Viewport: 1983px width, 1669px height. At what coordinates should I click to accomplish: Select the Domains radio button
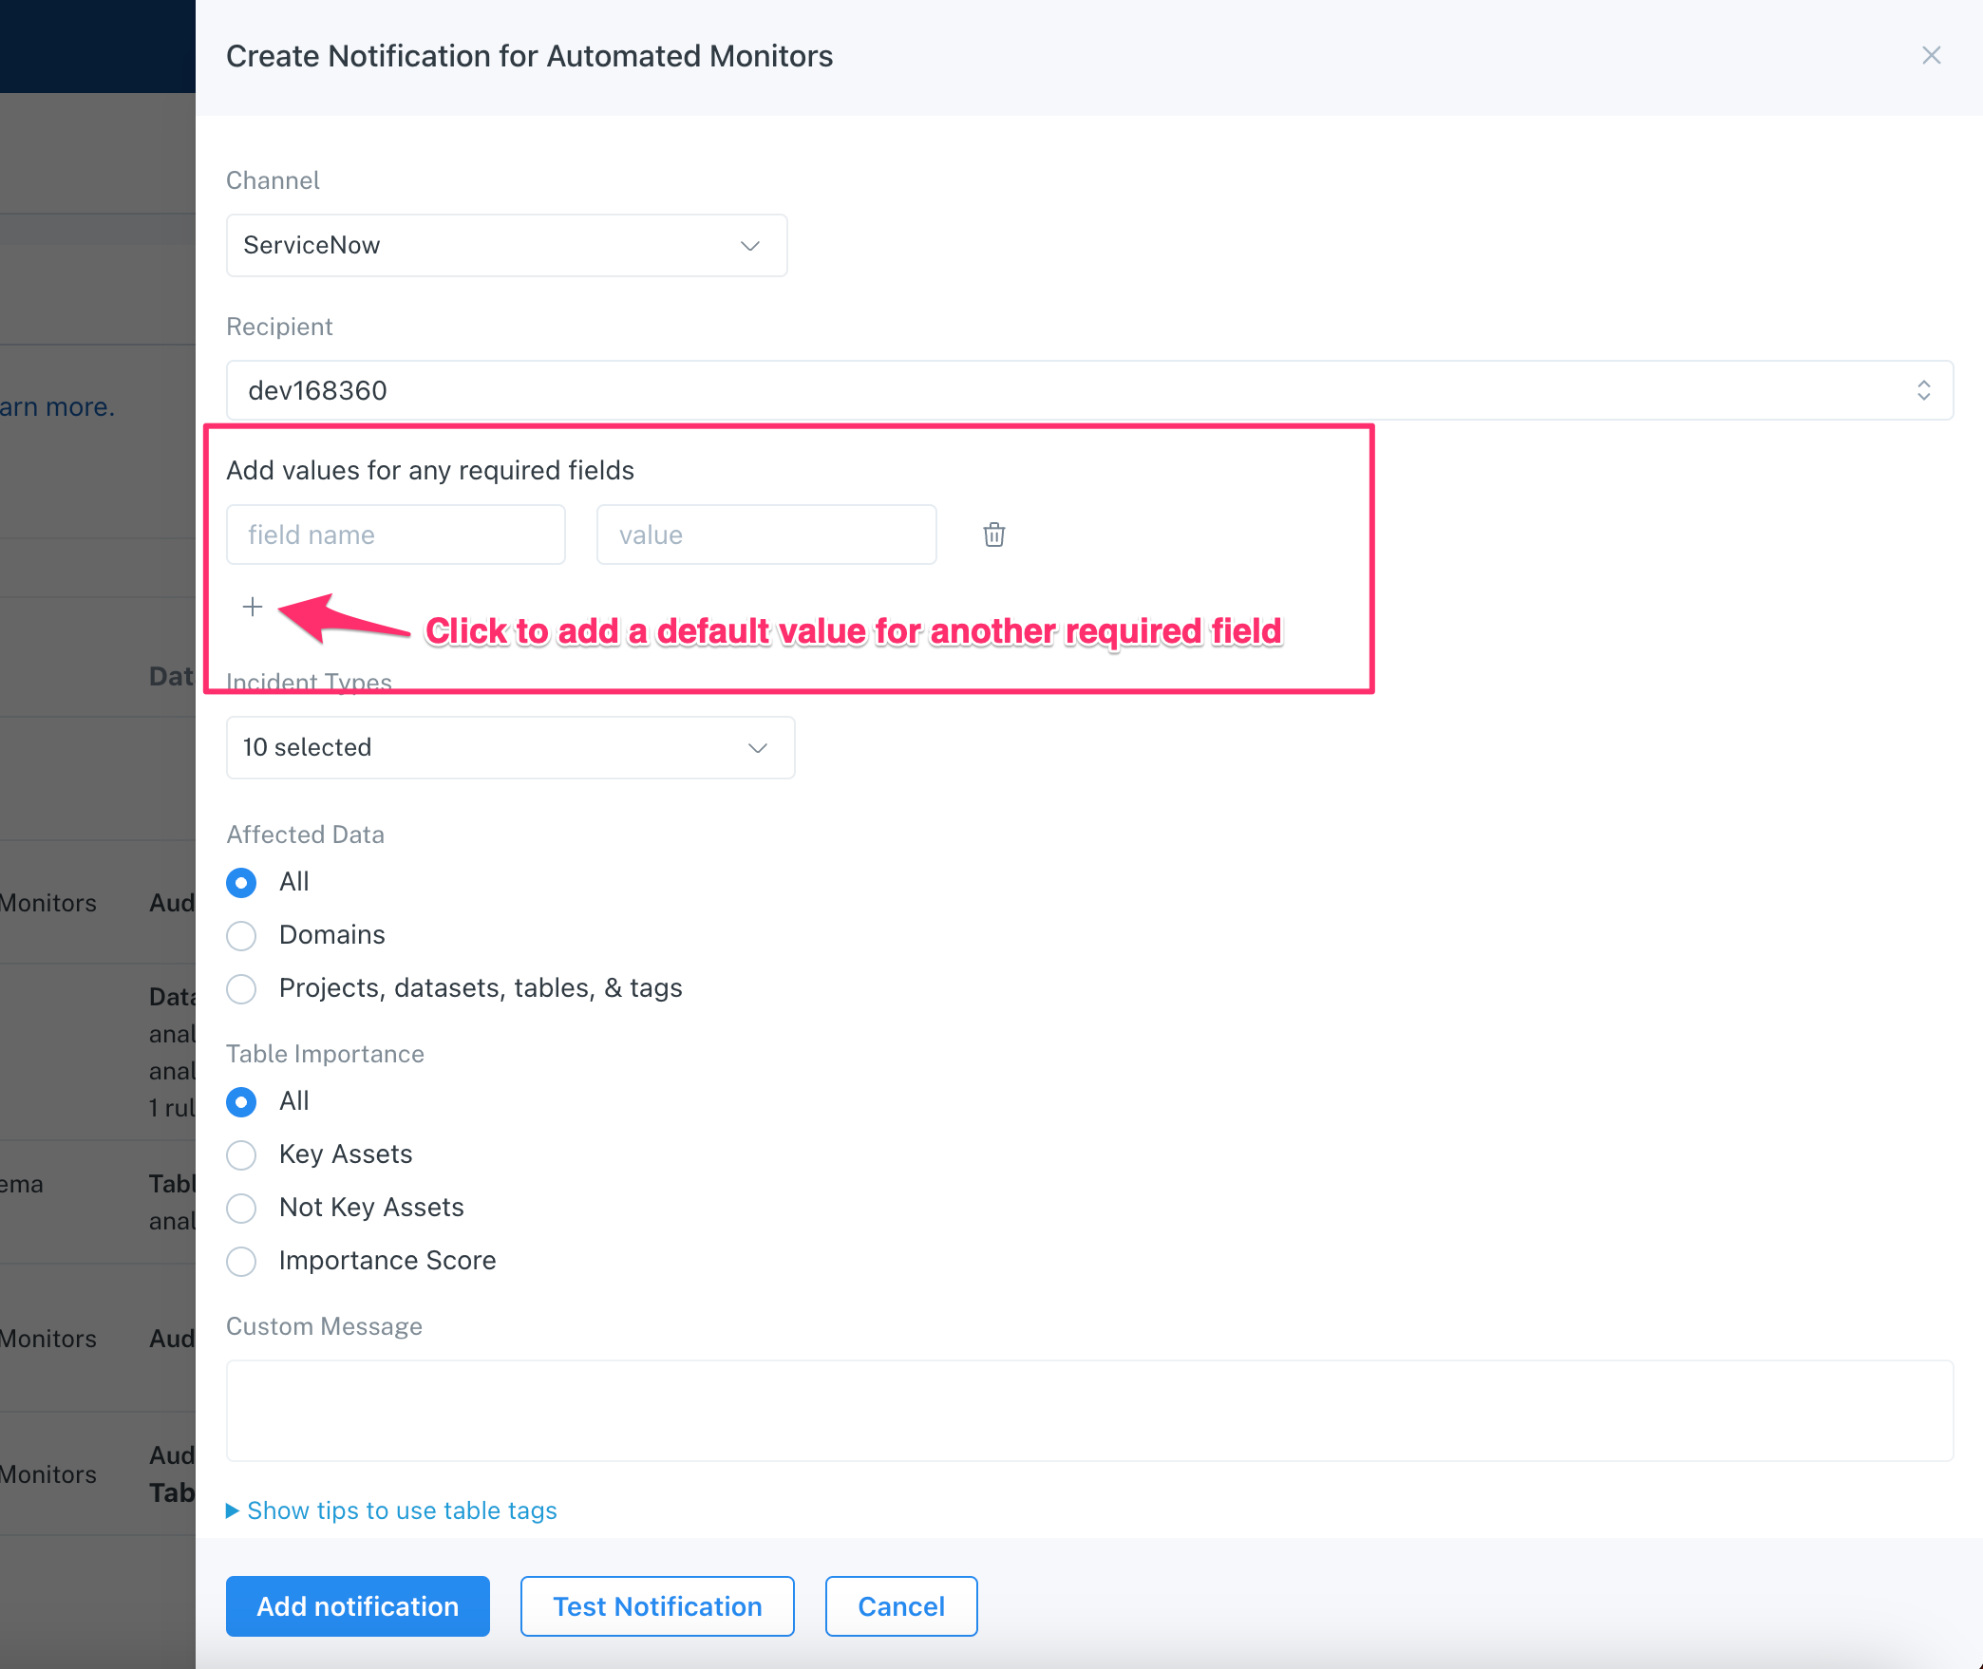pyautogui.click(x=241, y=936)
